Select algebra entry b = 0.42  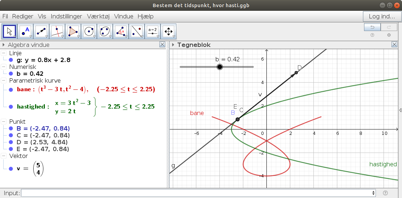pos(30,74)
